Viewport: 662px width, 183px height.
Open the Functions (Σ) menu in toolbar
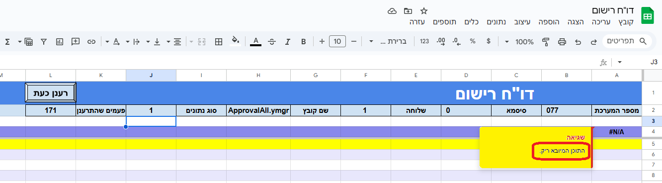(7, 41)
